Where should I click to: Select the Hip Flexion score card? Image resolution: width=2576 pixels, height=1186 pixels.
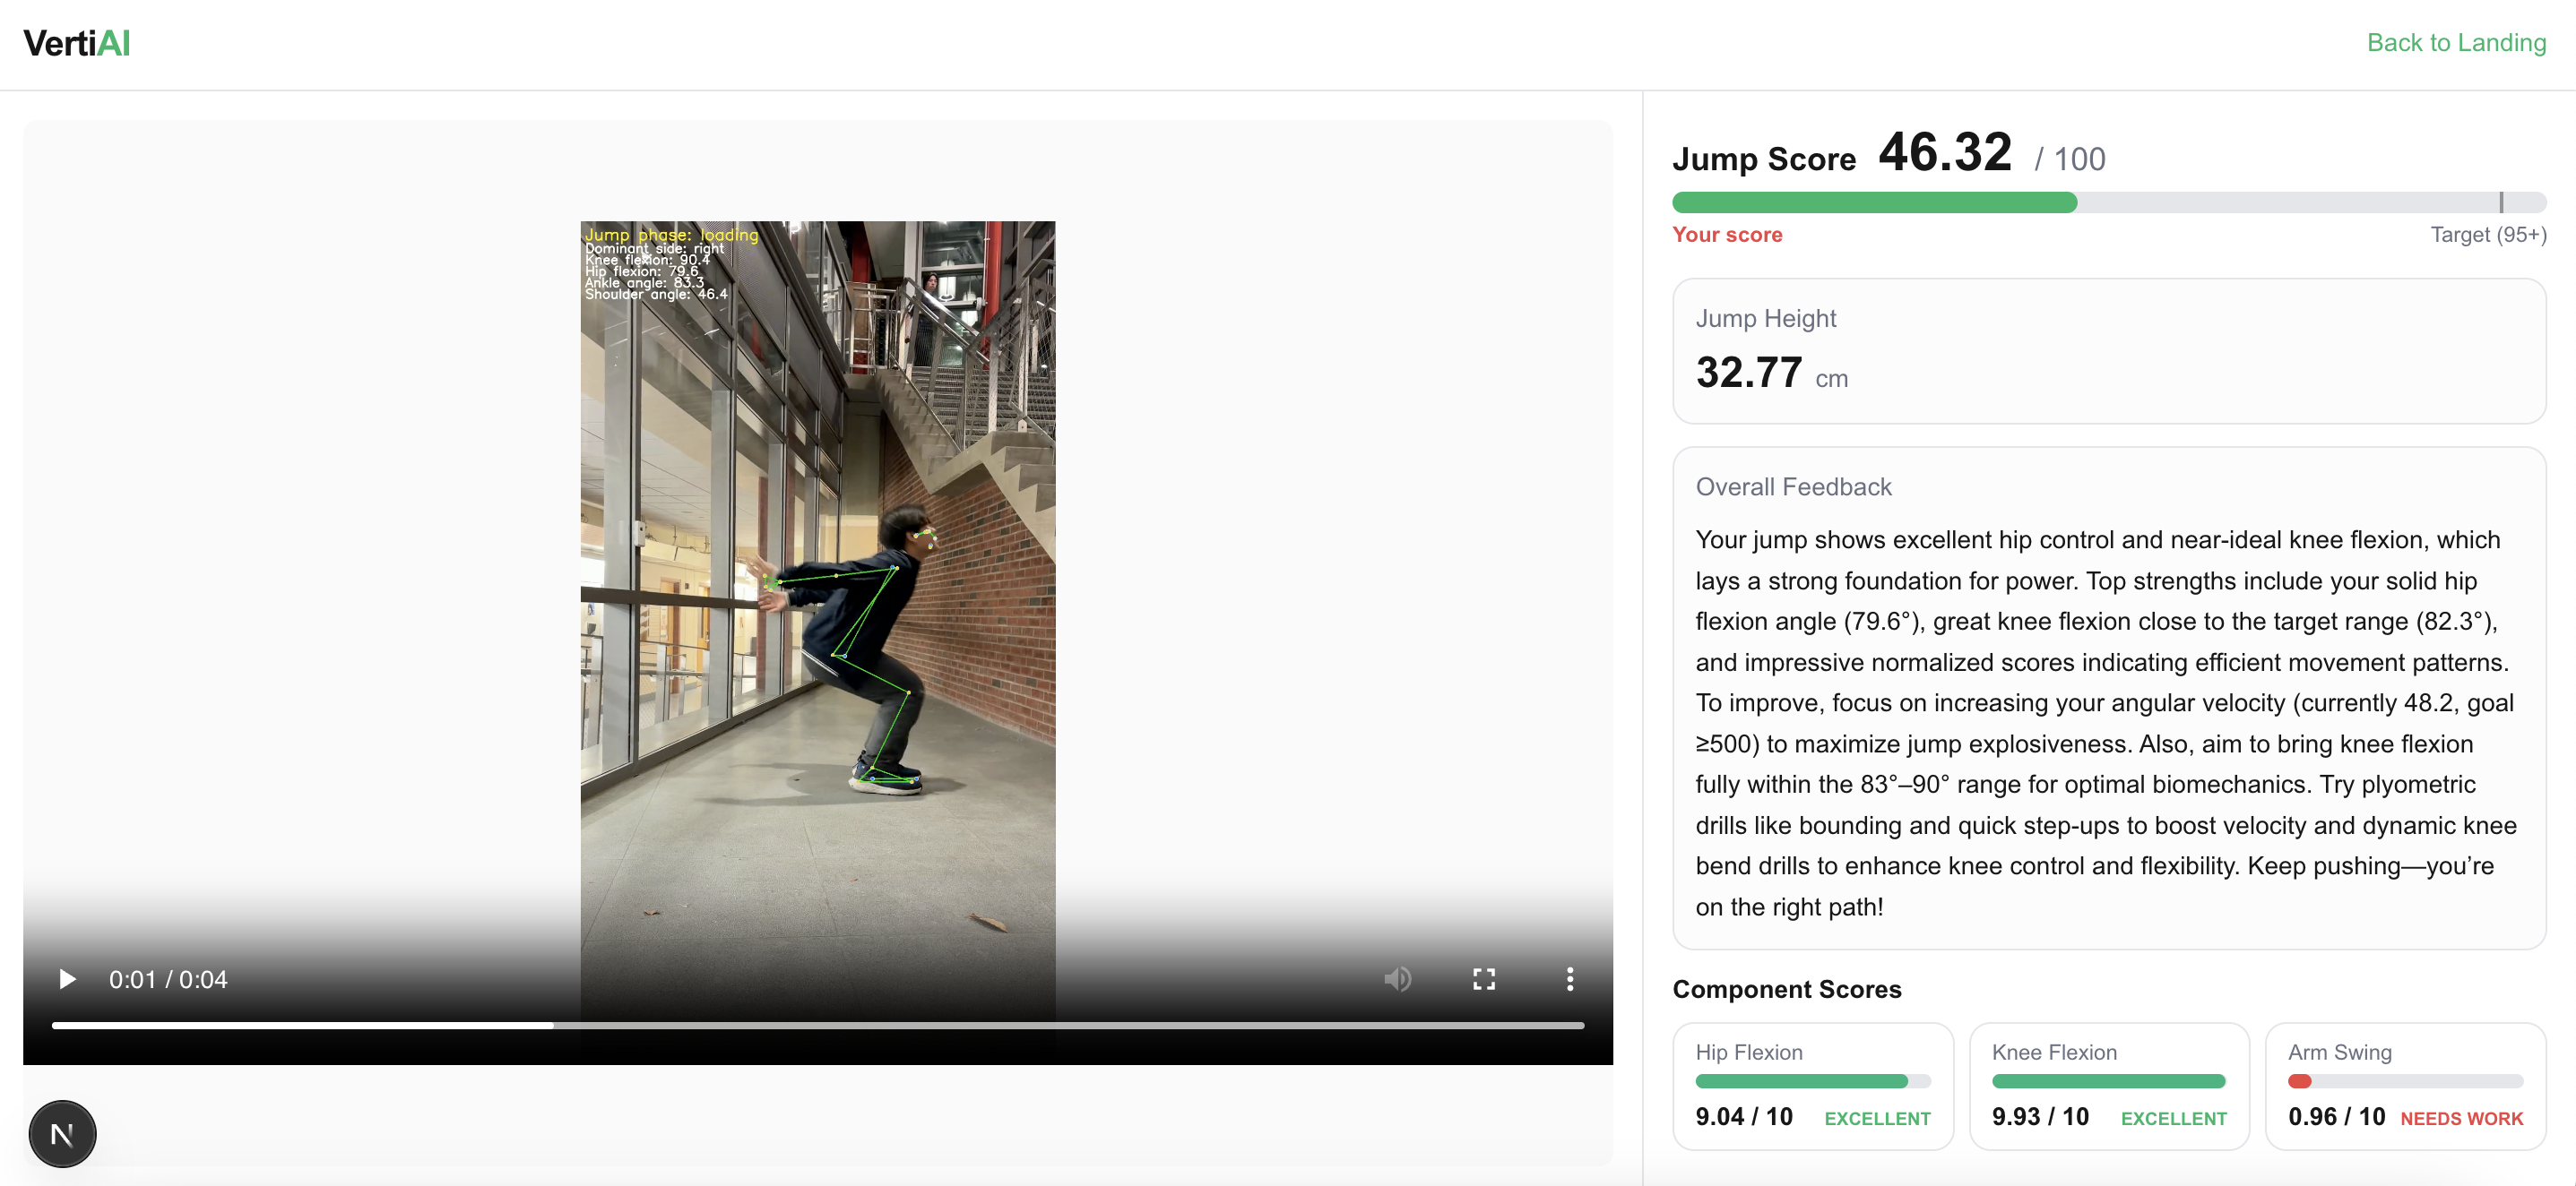(1812, 1086)
